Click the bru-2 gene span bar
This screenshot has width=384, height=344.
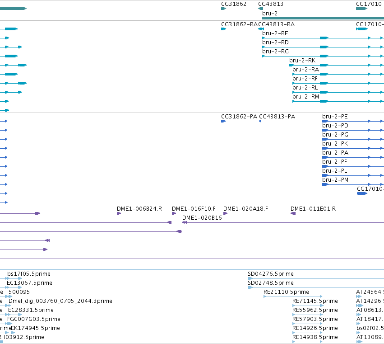(x=323, y=18)
